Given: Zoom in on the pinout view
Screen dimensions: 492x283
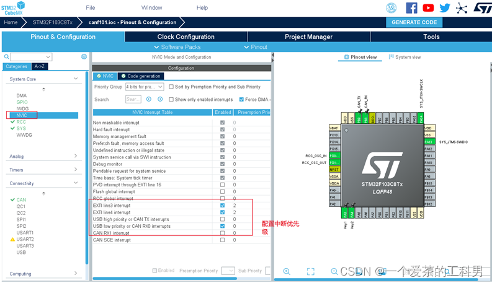Looking at the screenshot, I should (x=287, y=271).
